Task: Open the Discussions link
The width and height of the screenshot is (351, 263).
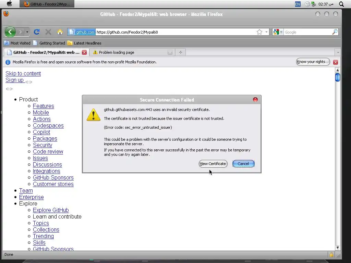Action: [x=47, y=164]
